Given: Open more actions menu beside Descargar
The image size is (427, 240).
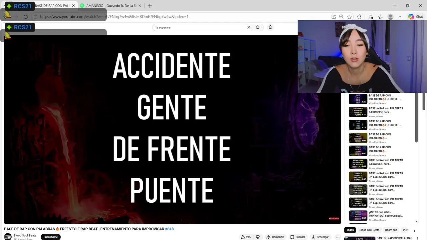Looking at the screenshot, I should [338, 237].
